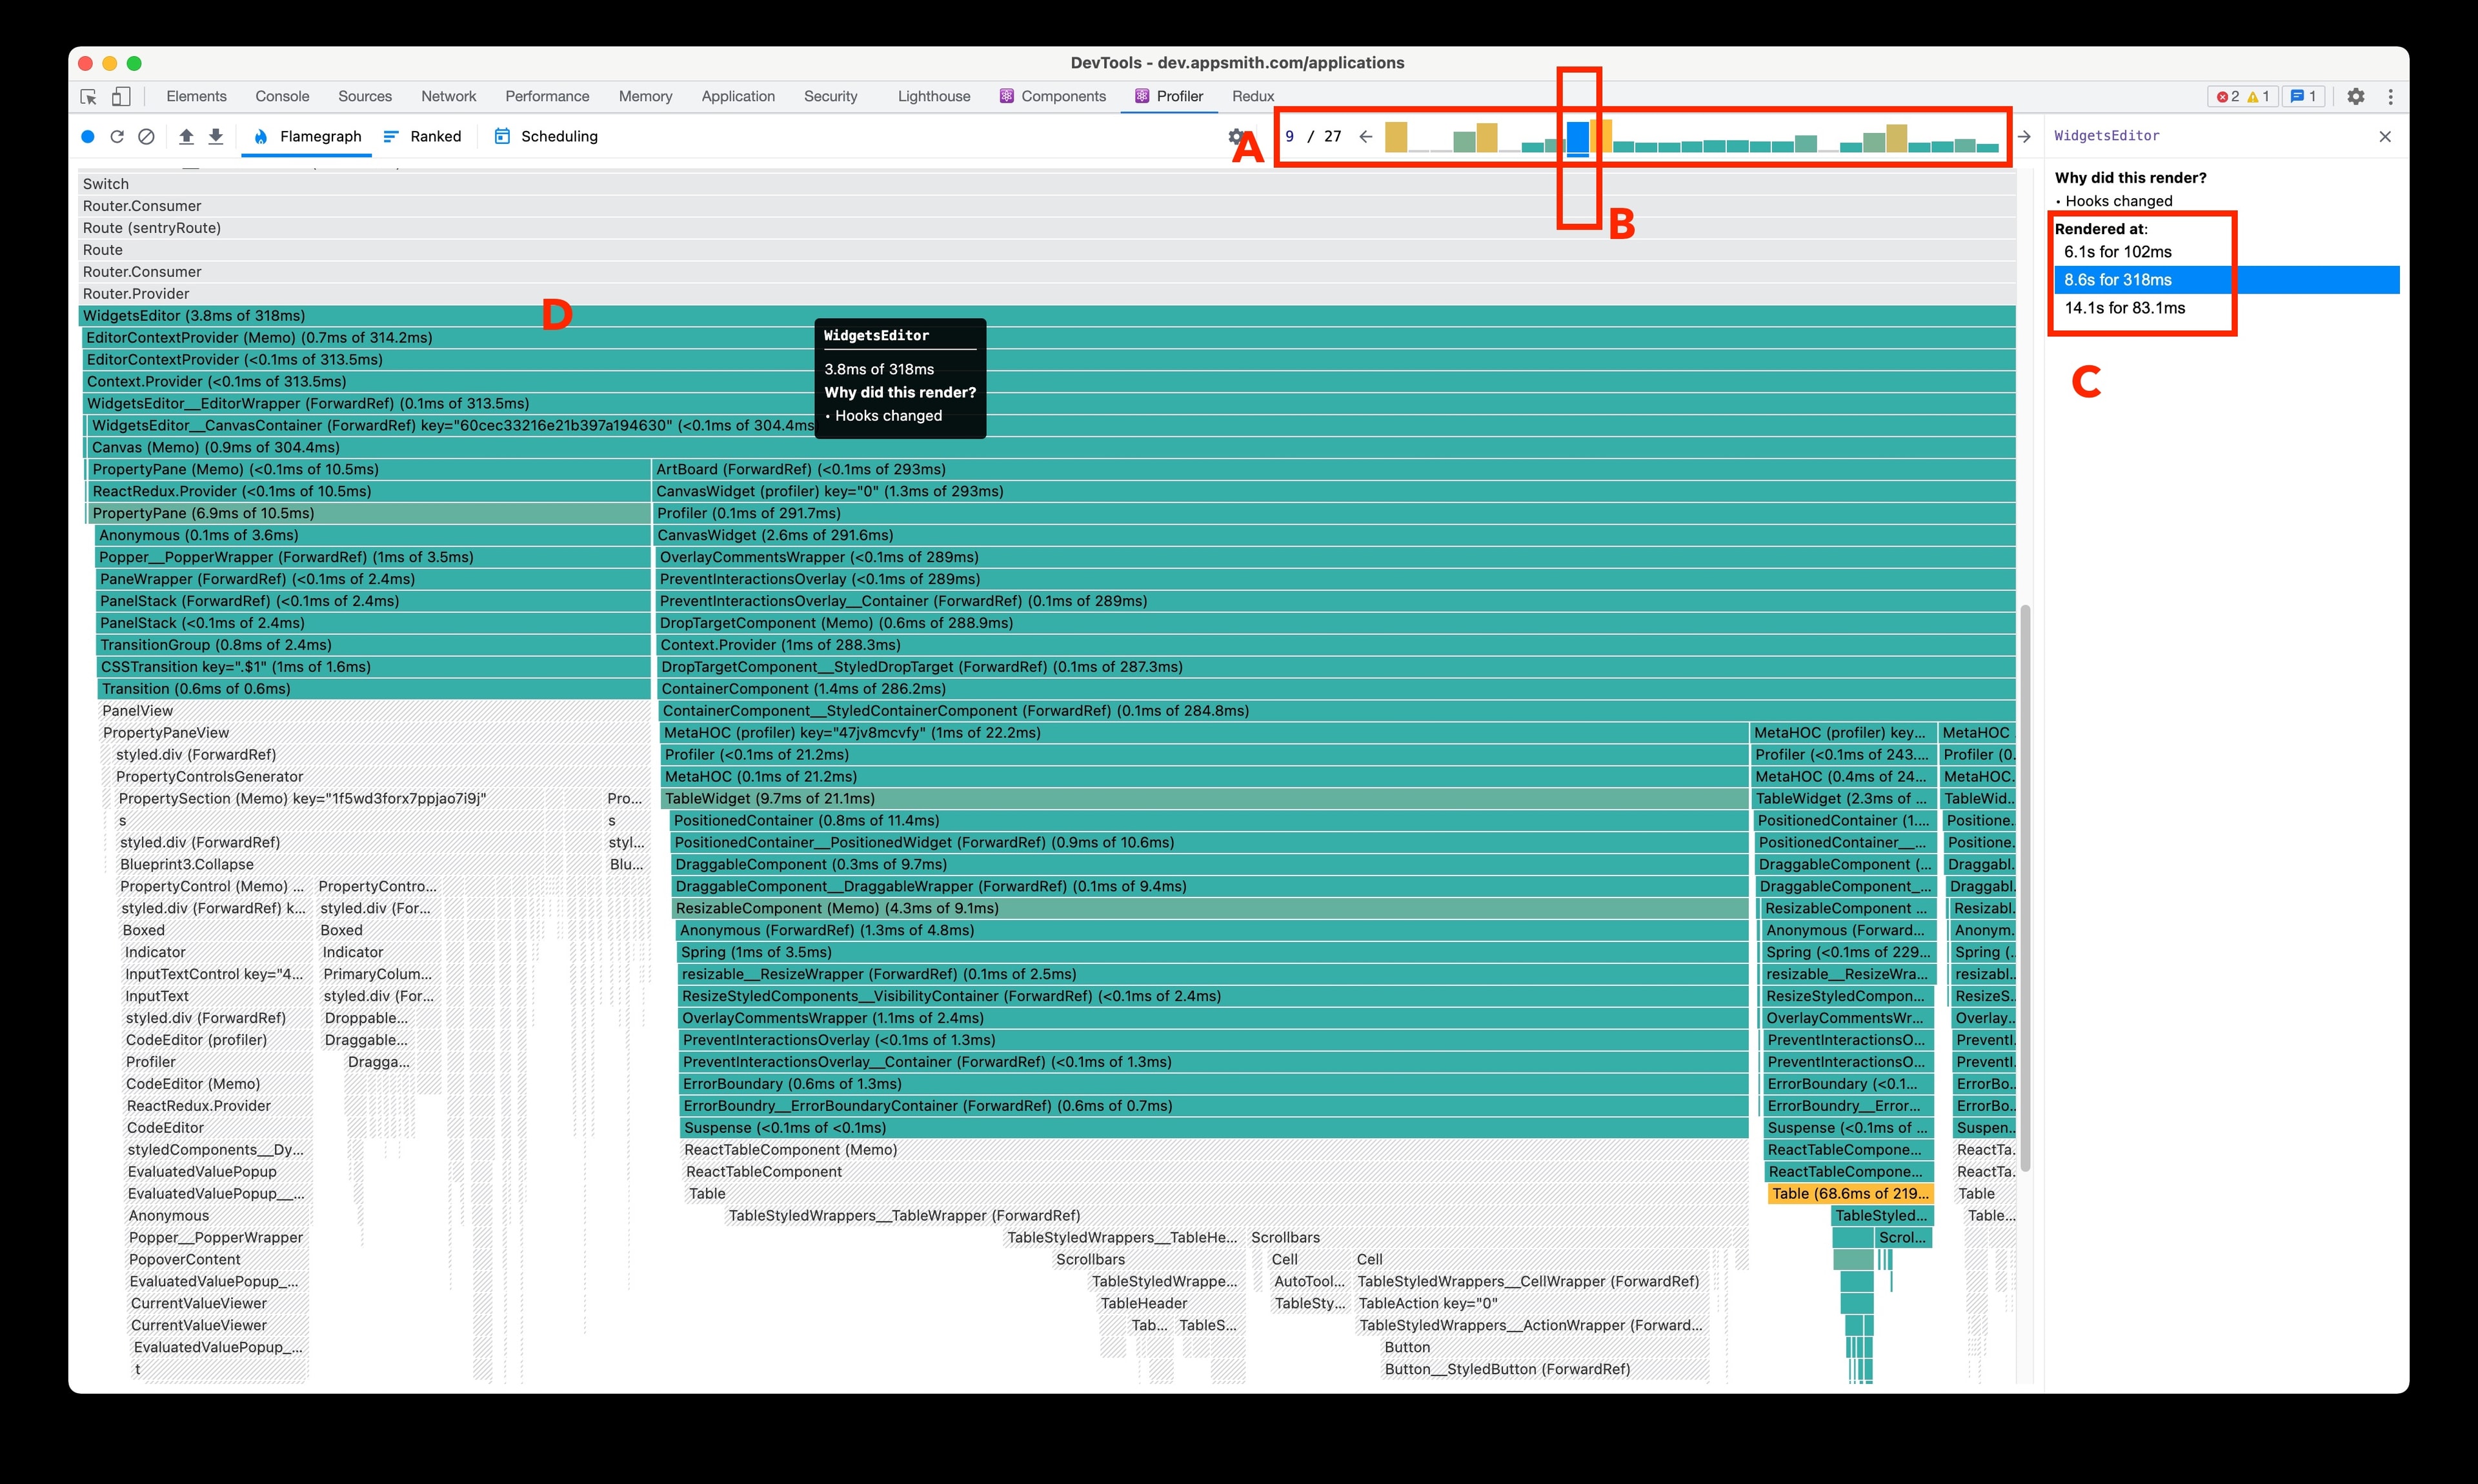The height and width of the screenshot is (1484, 2478).
Task: Start profiling with the blue record button
Action: click(x=88, y=137)
